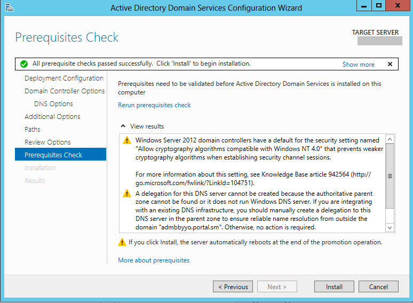The width and height of the screenshot is (413, 303).
Task: Click the Windows NT 4.0 cryptography warning icon
Action: [127, 140]
